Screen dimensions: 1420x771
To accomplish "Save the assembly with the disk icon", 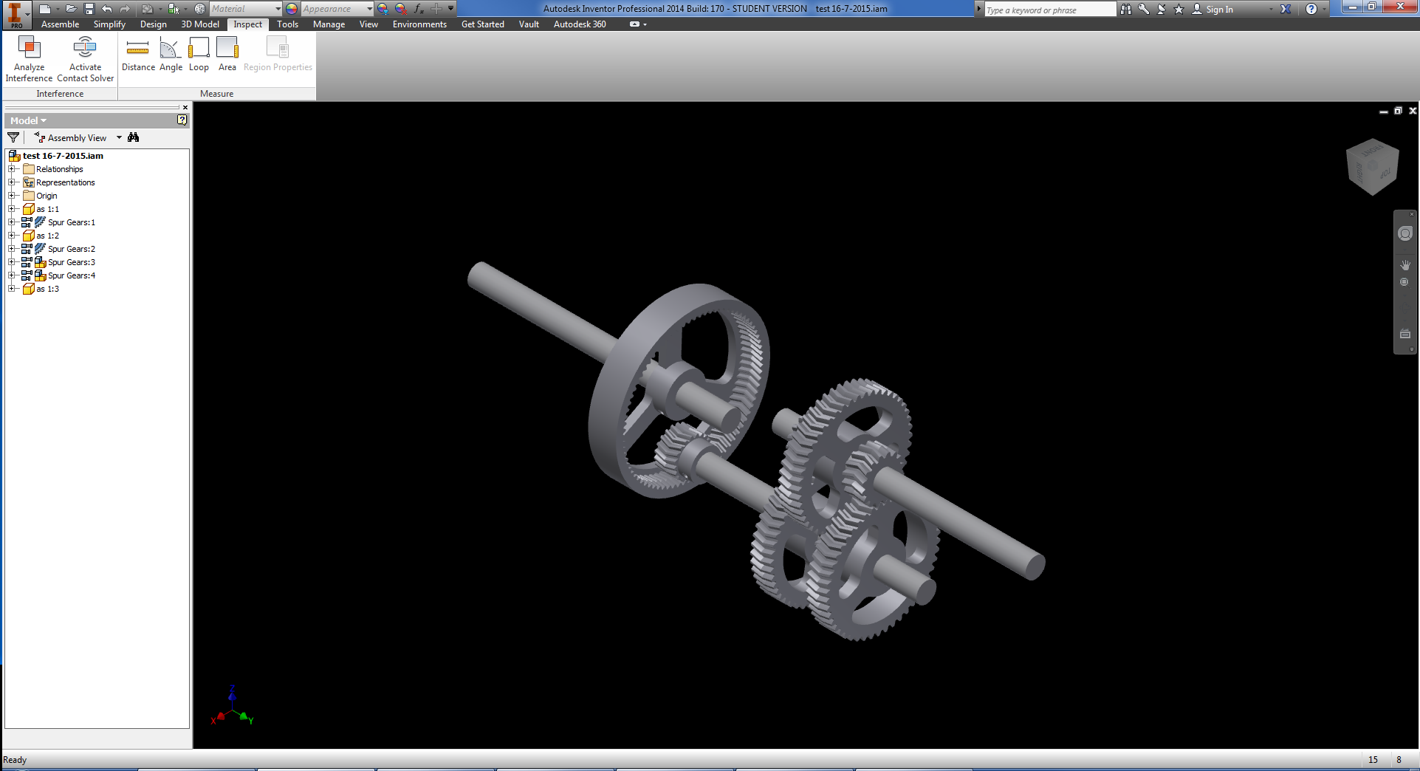I will point(89,9).
